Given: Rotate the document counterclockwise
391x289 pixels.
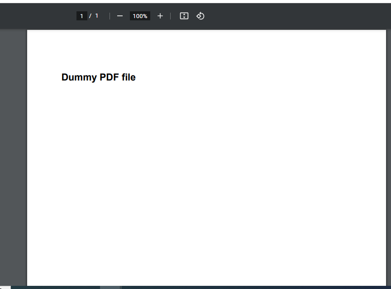Looking at the screenshot, I should click(x=200, y=16).
